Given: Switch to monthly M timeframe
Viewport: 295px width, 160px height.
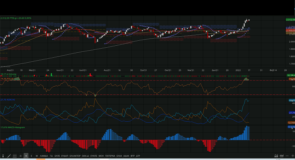Looking at the screenshot, I should click(x=37, y=156).
